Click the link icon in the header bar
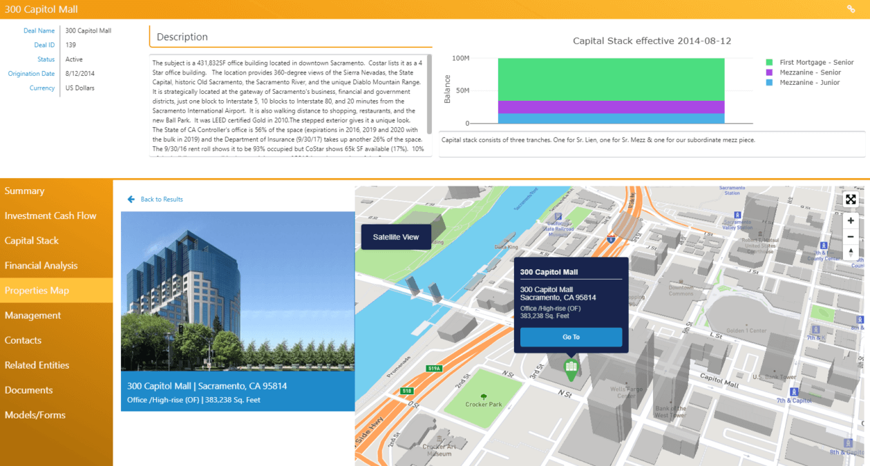Viewport: 870px width, 466px height. click(851, 9)
